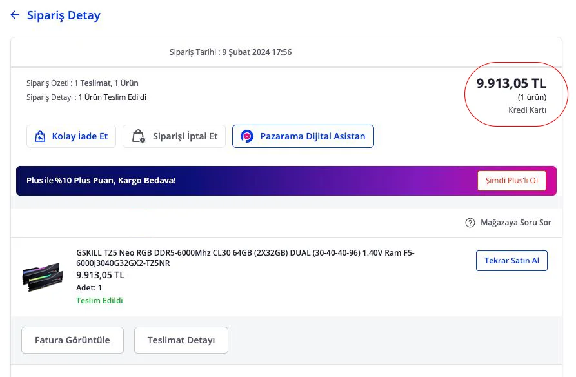Image resolution: width=576 pixels, height=377 pixels.
Task: Click the Plus Puan, Kargo Bedava banner text
Action: (101, 181)
